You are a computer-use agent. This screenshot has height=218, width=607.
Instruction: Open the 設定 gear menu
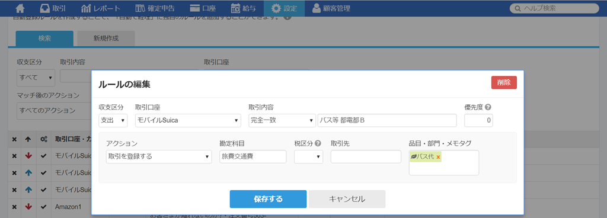coord(284,8)
